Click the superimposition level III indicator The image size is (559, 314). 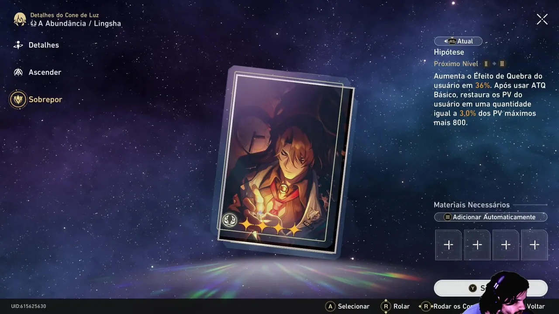(502, 64)
